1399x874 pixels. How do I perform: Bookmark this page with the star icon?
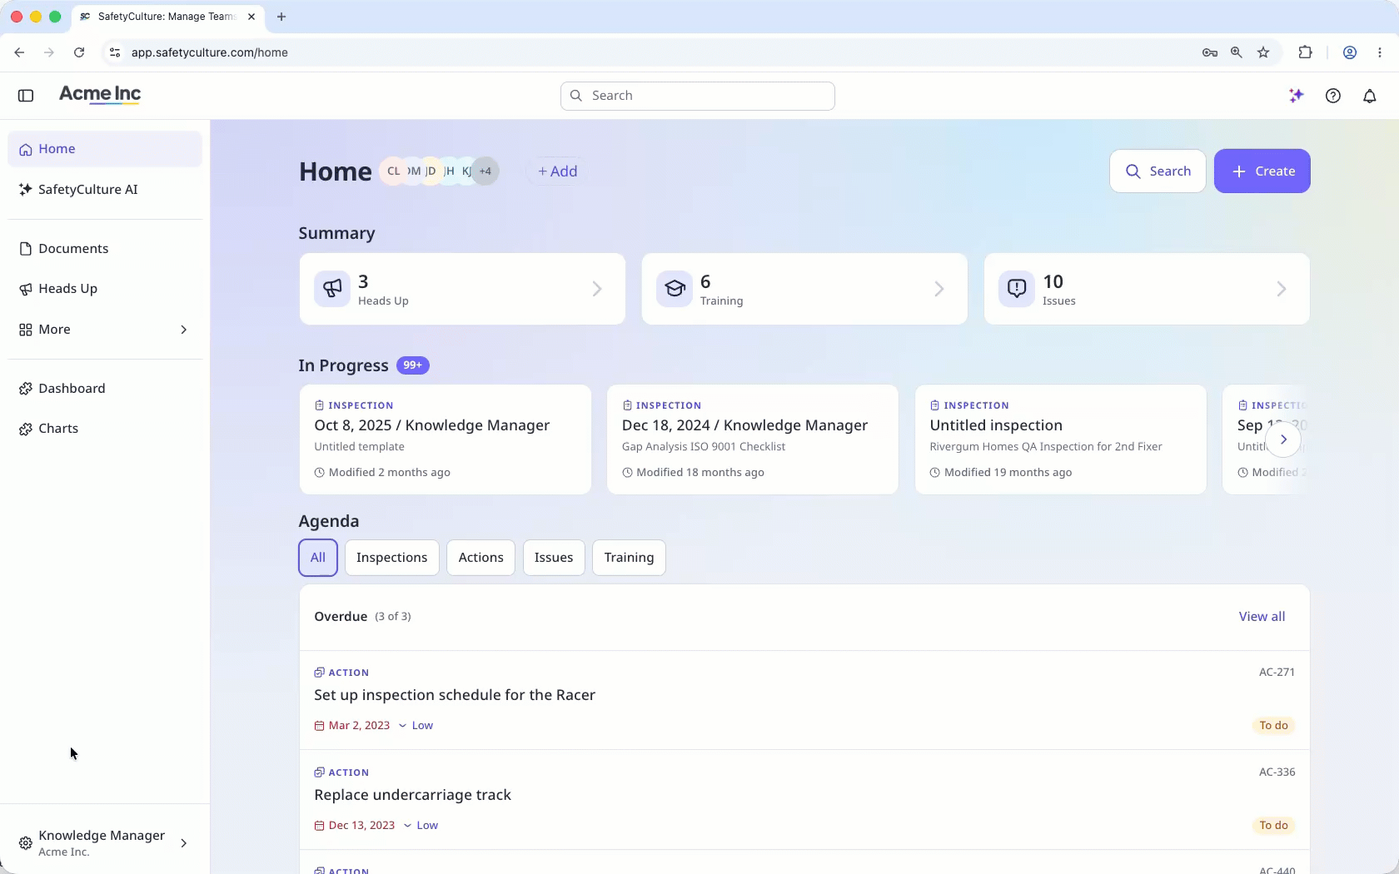pos(1263,52)
